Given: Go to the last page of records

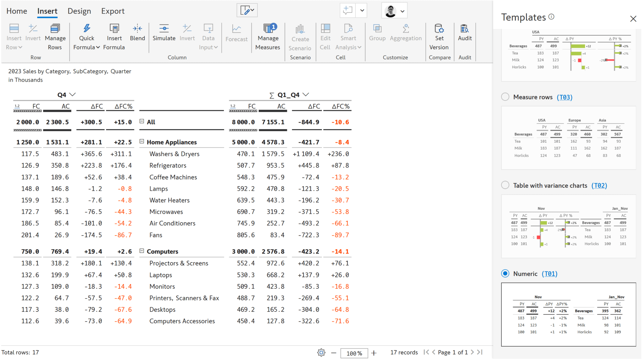Looking at the screenshot, I should pos(479,352).
